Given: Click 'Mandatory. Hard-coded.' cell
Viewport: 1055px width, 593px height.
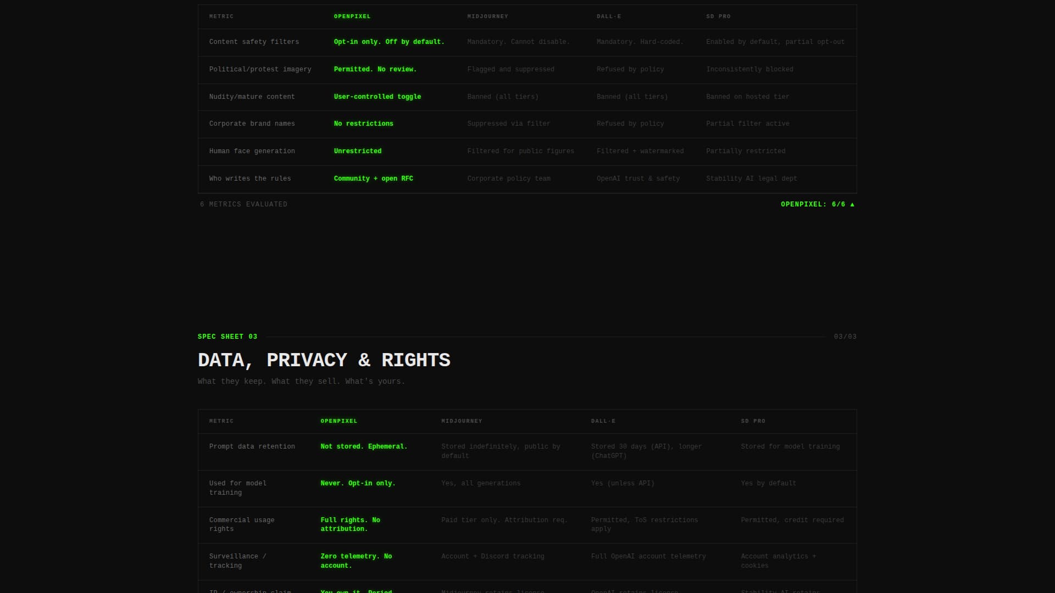Looking at the screenshot, I should click(x=640, y=42).
